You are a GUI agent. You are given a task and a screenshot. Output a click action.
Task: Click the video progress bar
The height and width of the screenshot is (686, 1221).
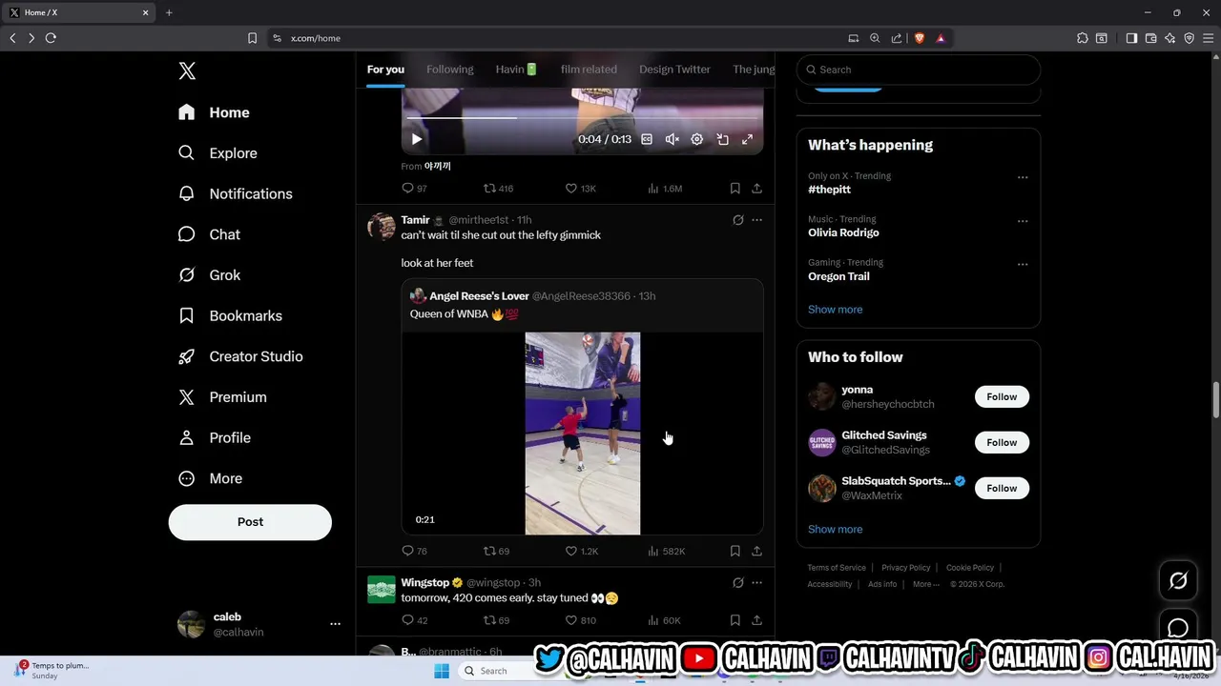click(582, 118)
